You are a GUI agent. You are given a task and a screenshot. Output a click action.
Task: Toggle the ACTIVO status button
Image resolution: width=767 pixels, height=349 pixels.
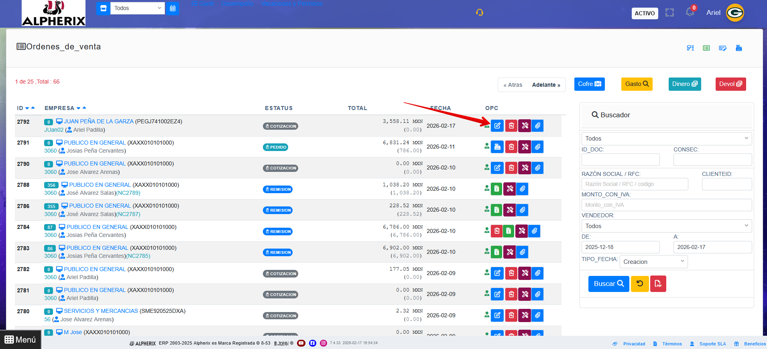click(x=645, y=13)
